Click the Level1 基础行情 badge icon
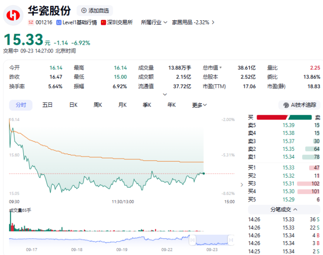The width and height of the screenshot is (323, 255). click(x=60, y=22)
